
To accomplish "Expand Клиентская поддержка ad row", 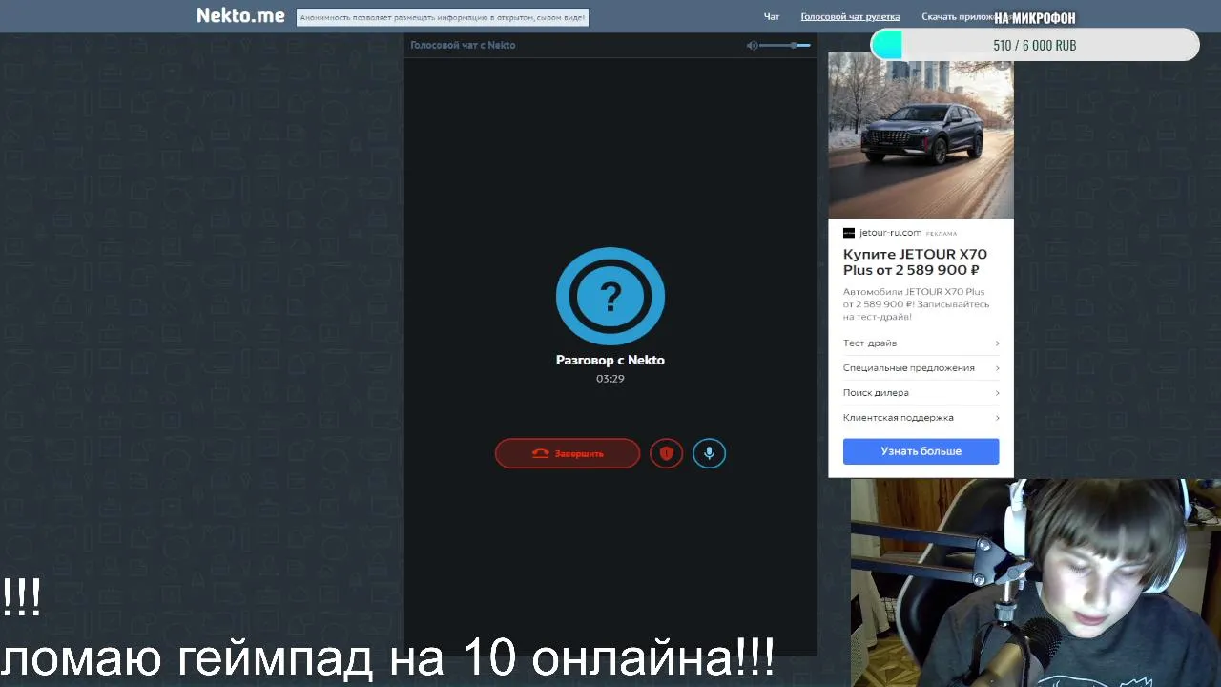I will coord(921,418).
